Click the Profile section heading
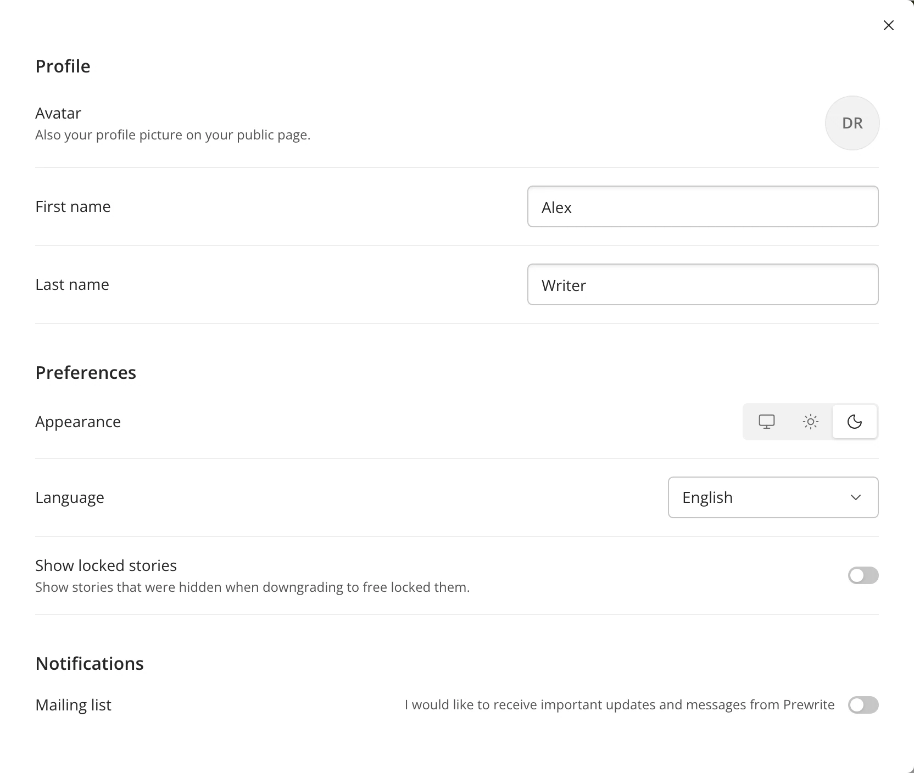This screenshot has width=914, height=773. pos(63,66)
